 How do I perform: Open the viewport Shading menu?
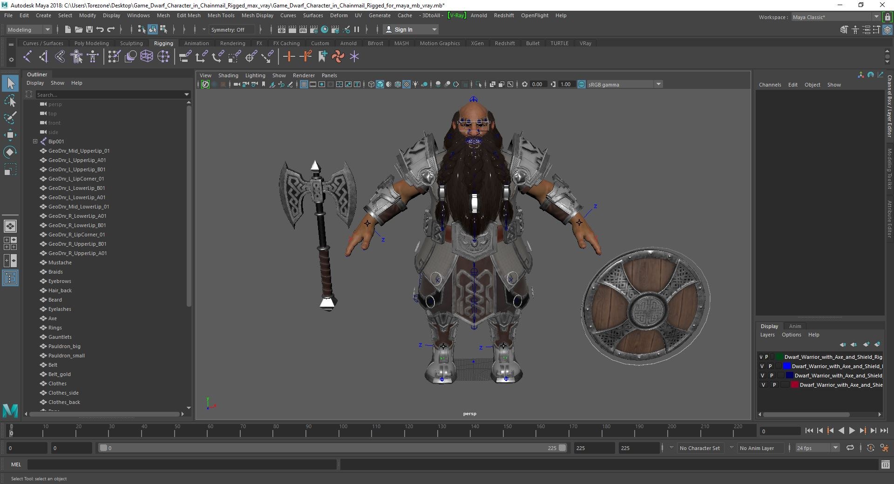pos(228,75)
